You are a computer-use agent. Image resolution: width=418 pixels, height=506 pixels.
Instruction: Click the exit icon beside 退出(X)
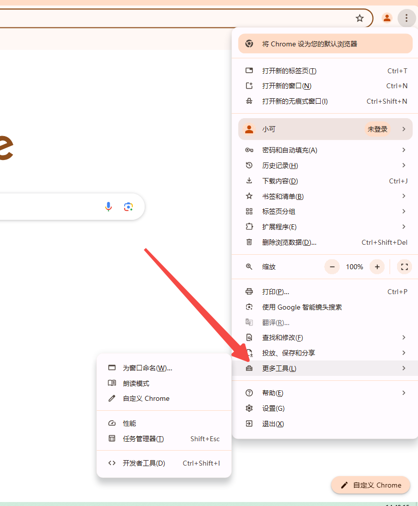click(249, 423)
